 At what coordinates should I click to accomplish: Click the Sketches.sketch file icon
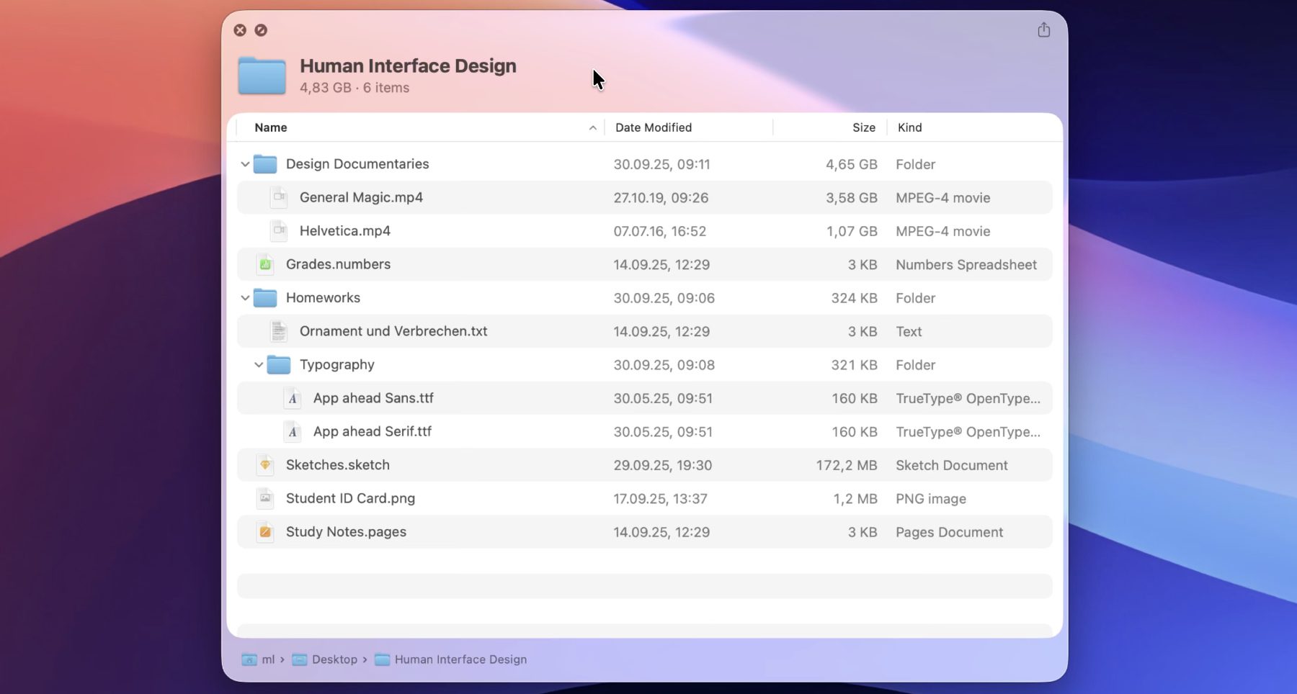point(265,465)
